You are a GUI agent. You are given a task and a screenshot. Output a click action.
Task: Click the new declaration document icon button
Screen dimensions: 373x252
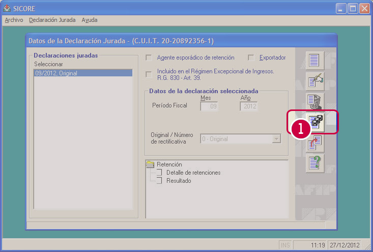[x=314, y=61]
